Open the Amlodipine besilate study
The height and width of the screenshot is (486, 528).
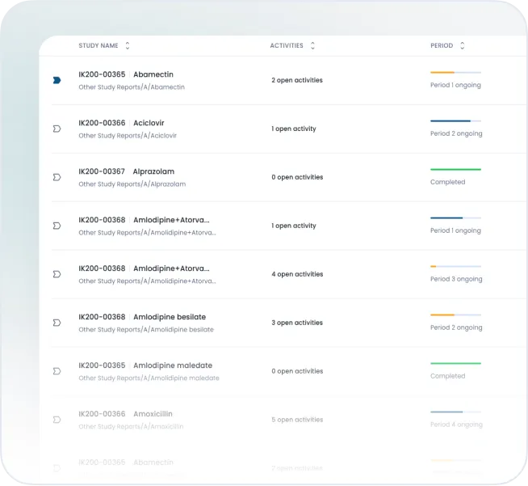coord(142,317)
